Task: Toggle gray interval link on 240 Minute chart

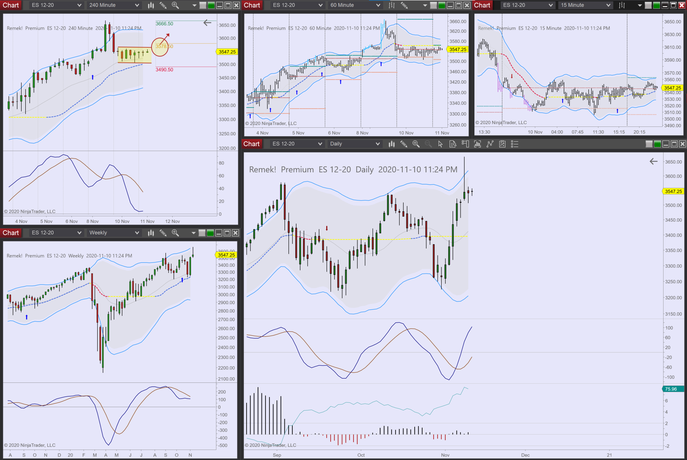Action: [203, 5]
